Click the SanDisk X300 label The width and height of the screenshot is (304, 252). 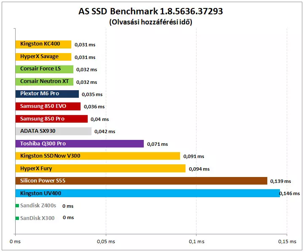pos(37,218)
